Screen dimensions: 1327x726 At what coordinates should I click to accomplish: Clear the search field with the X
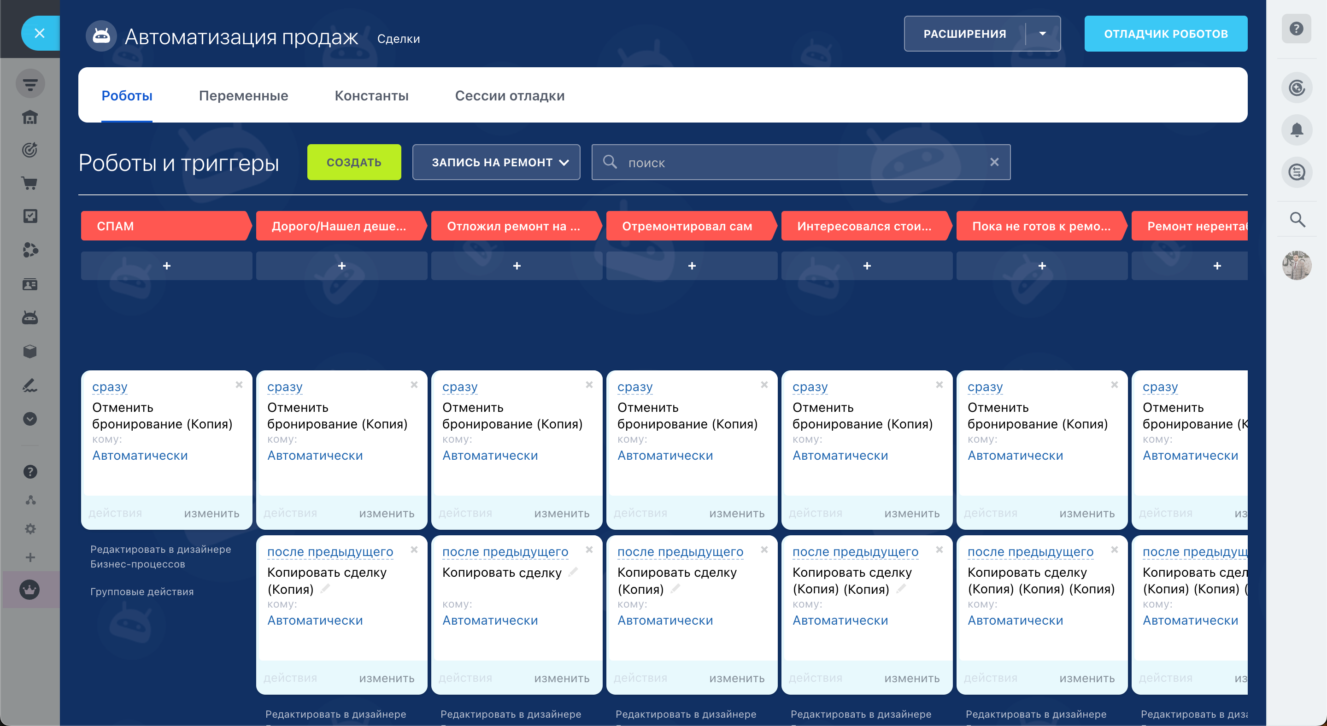(x=994, y=162)
